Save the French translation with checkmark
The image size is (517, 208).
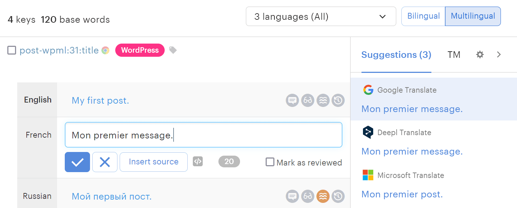tap(77, 162)
